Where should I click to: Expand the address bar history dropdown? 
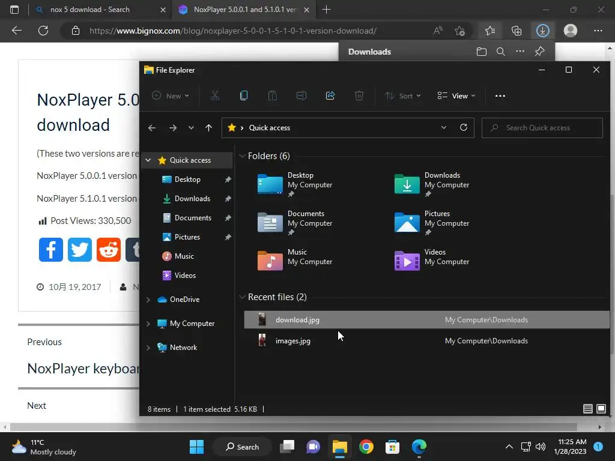pos(444,127)
